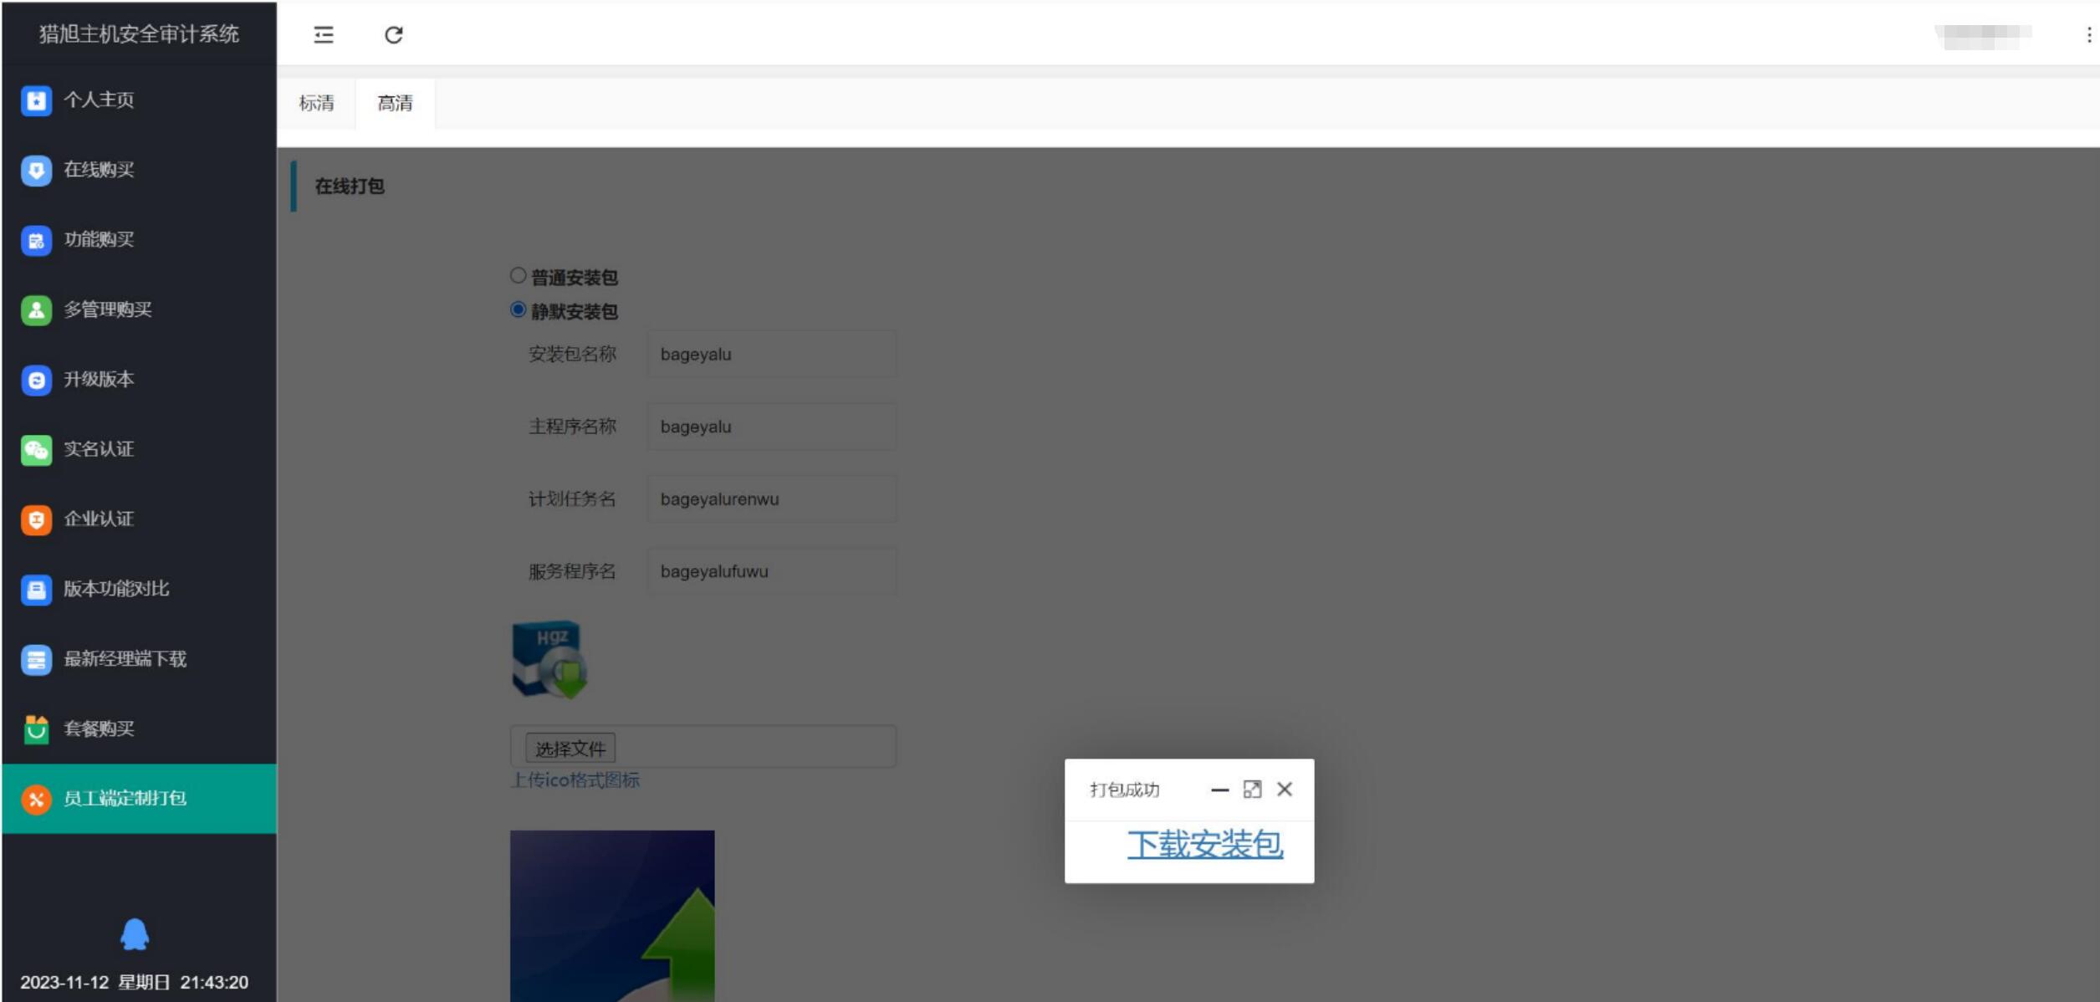2100x1002 pixels.
Task: Click the 企业认证 shield icon
Action: point(36,519)
